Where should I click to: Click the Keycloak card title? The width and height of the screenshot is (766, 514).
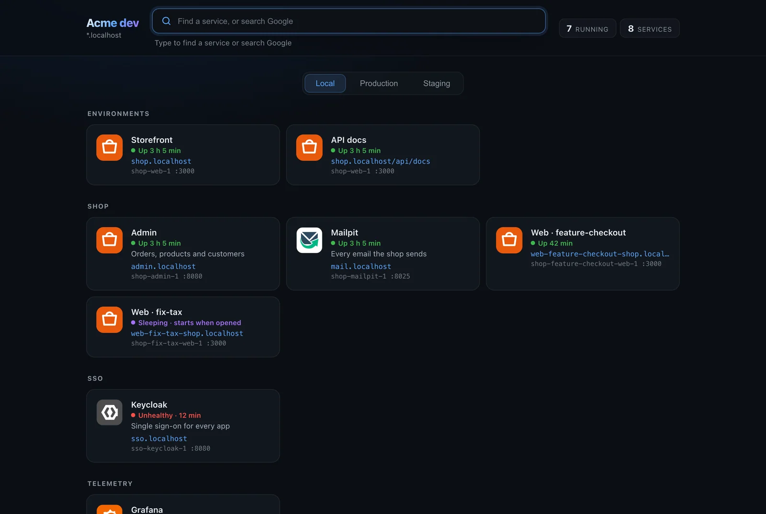click(149, 405)
